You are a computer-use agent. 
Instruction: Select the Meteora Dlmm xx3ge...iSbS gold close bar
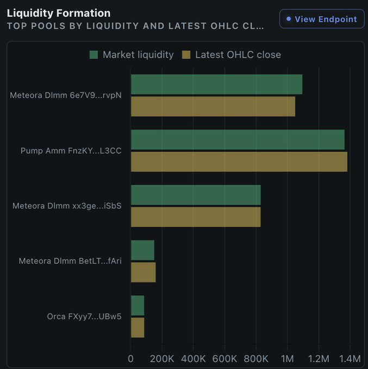[x=196, y=217]
